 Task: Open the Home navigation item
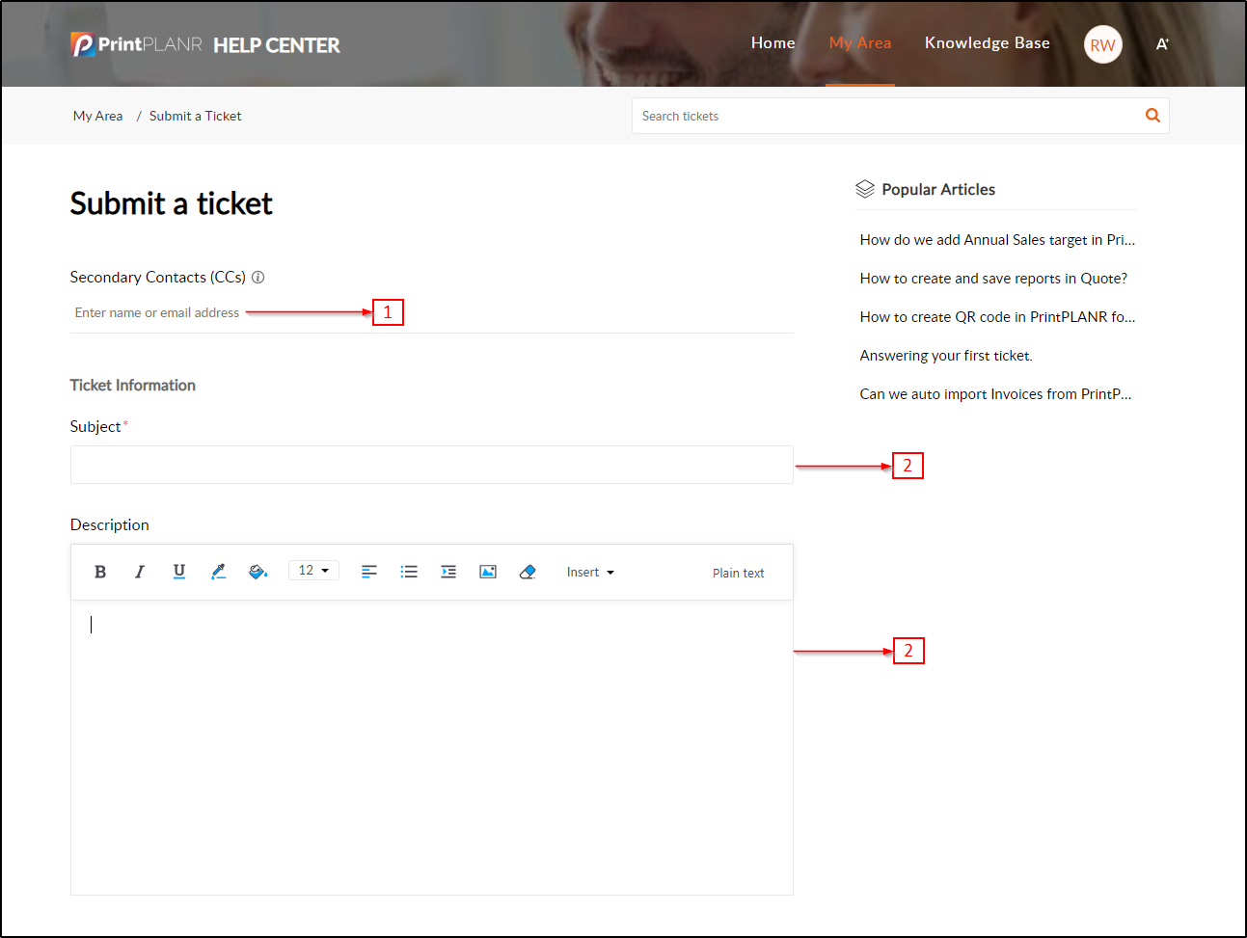[773, 43]
